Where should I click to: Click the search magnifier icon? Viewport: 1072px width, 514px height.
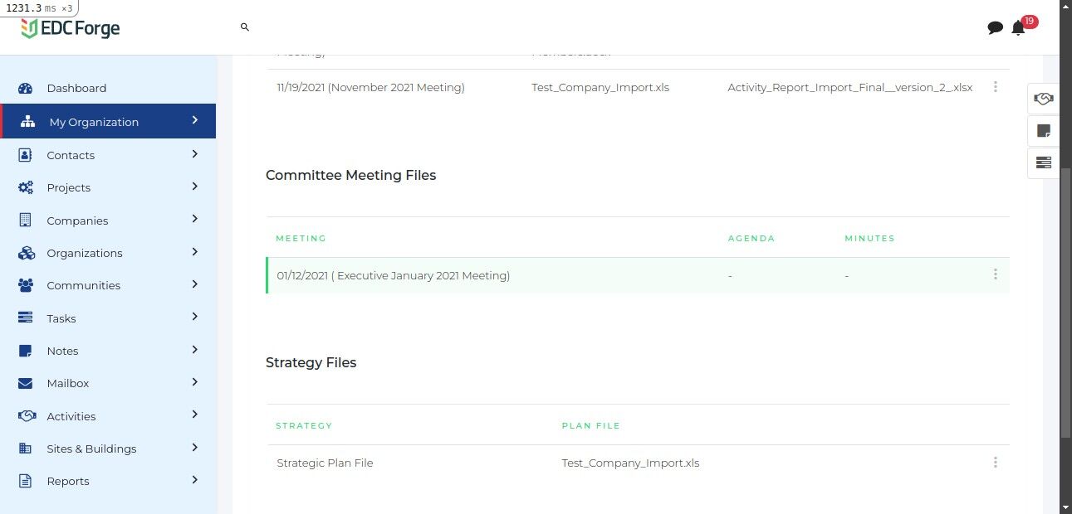245,27
